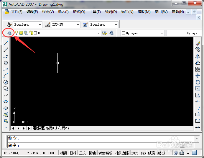Expand the Standard table style dropdown
Viewport: 204px width, 158px height.
click(x=116, y=25)
